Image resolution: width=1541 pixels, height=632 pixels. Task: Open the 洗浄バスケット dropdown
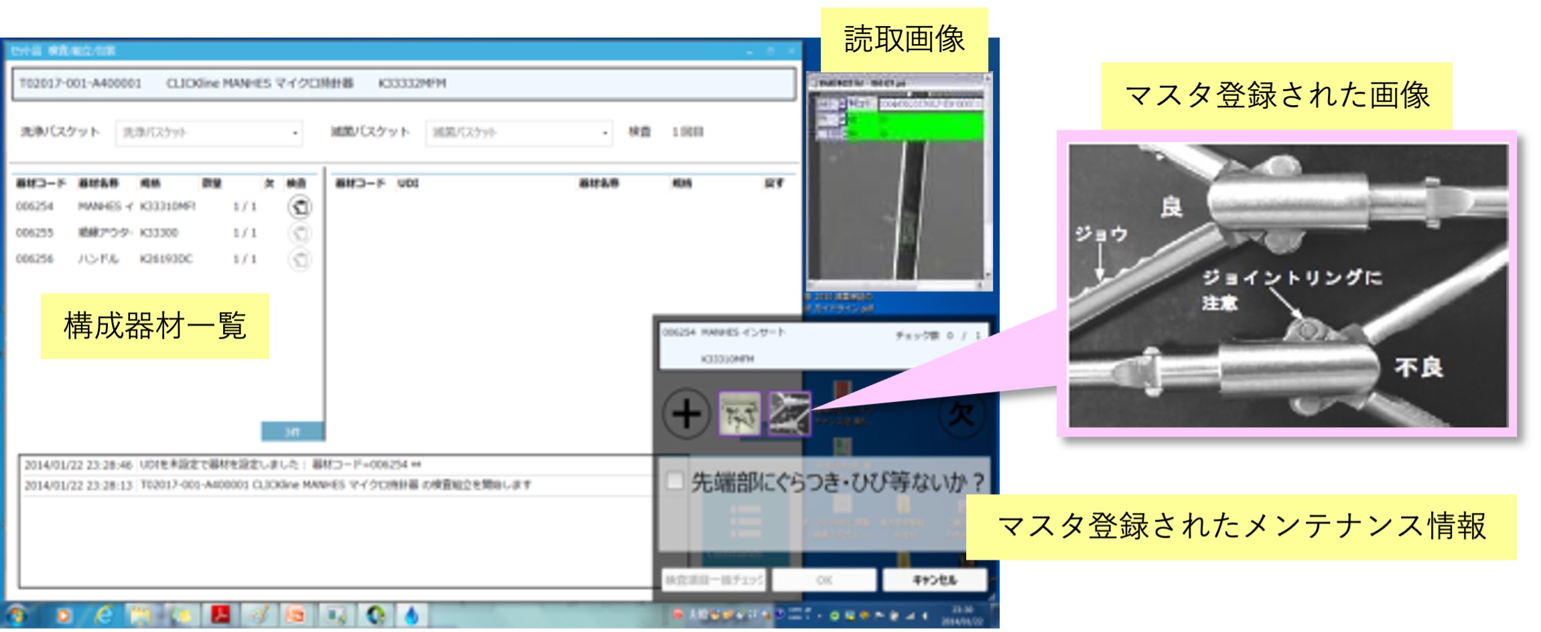point(209,133)
